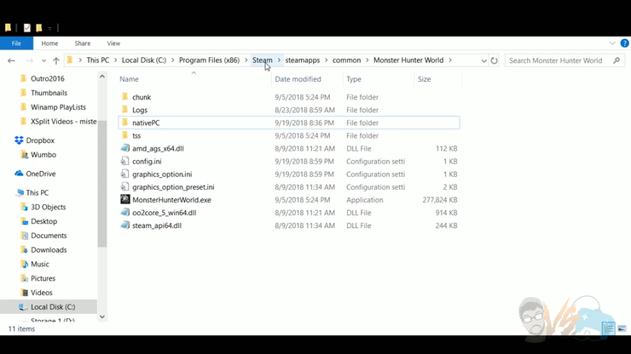631x354 pixels.
Task: Click the MonsterHunterWorld.exe application icon
Action: 125,200
